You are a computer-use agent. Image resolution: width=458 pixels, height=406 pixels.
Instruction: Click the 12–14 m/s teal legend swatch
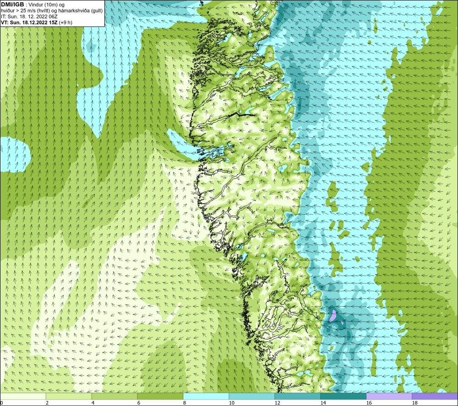(297, 396)
